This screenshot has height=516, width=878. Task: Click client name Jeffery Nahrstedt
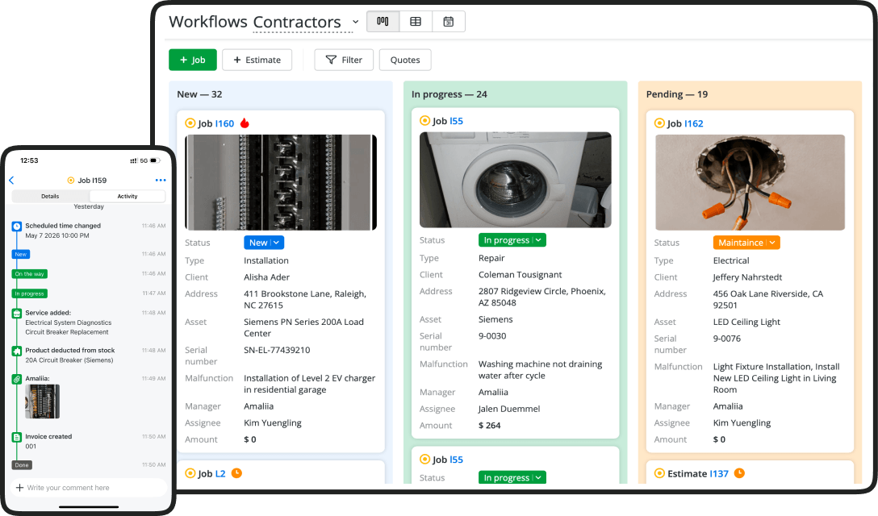point(747,277)
